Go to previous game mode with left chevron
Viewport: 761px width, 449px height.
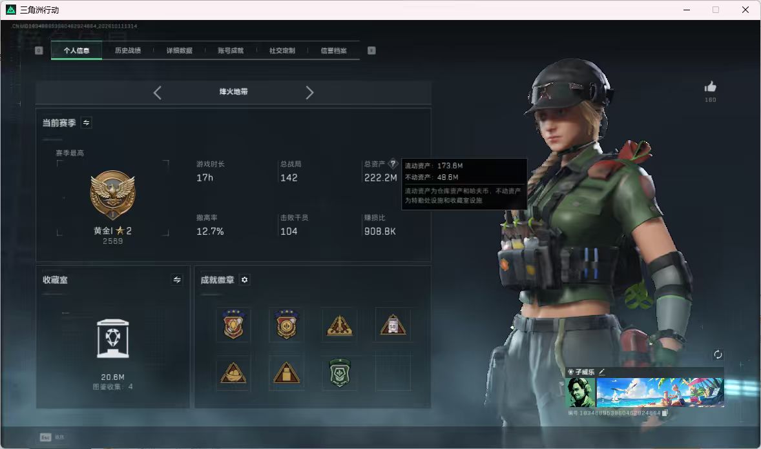[x=157, y=93]
